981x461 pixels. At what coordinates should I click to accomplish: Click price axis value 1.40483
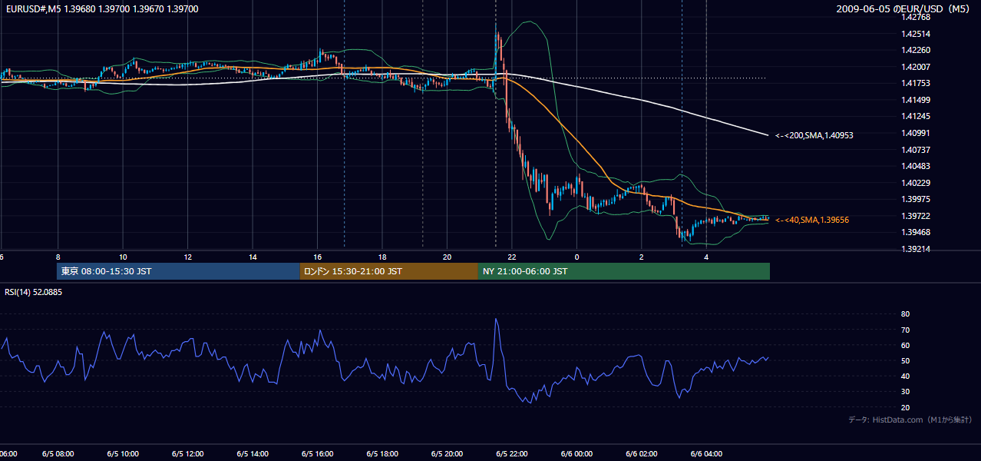916,166
